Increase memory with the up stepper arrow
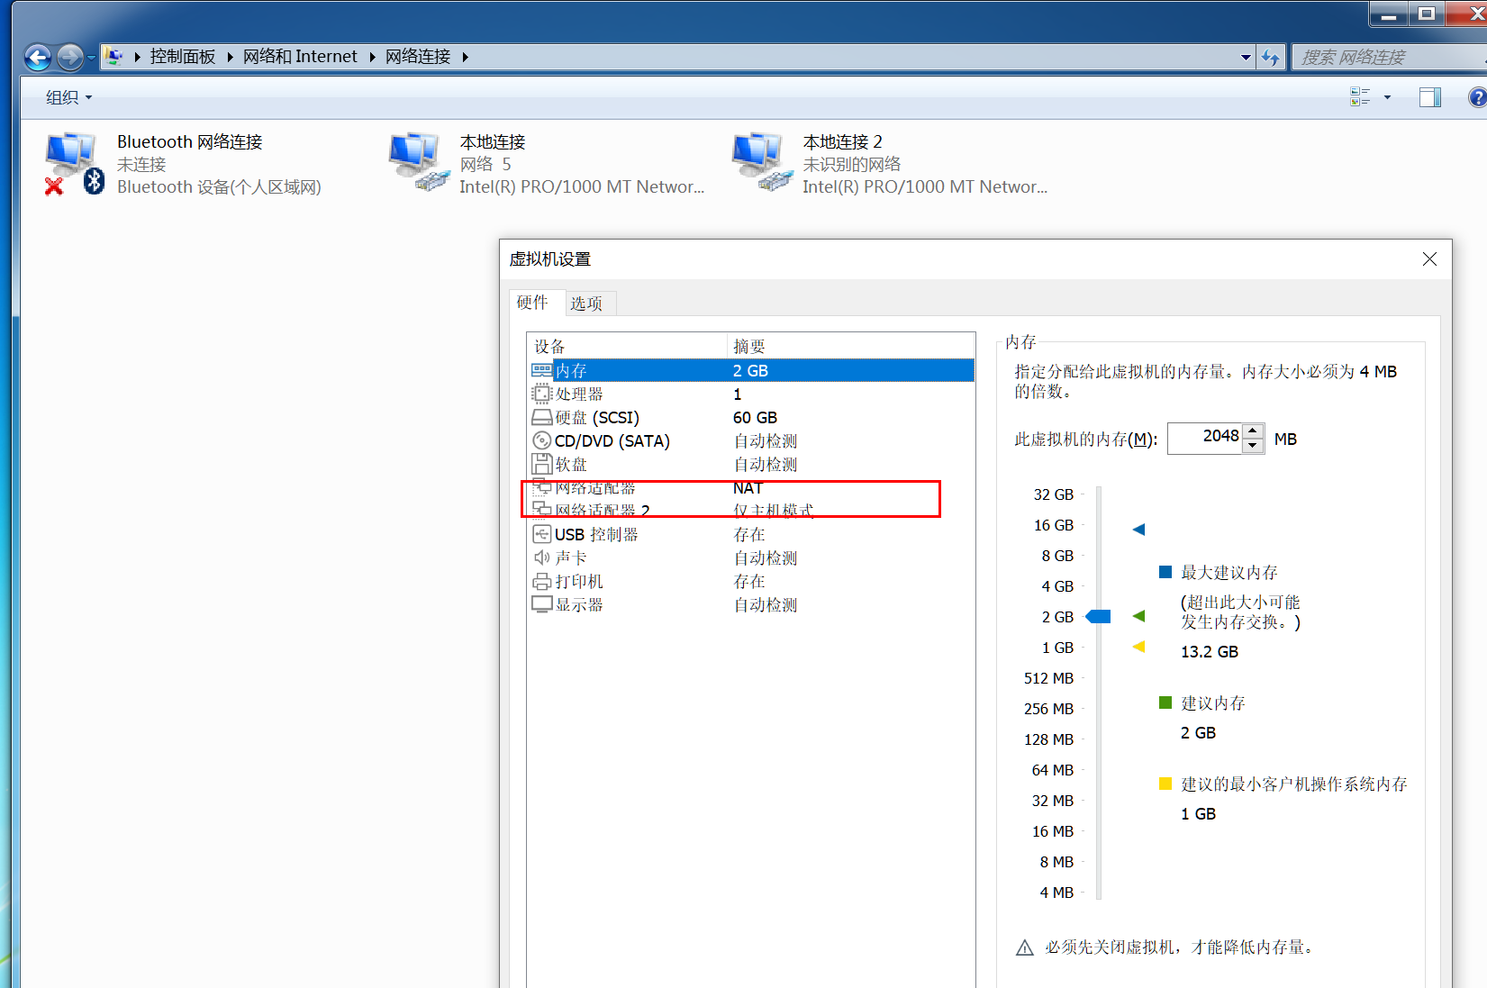Image resolution: width=1487 pixels, height=988 pixels. tap(1253, 431)
